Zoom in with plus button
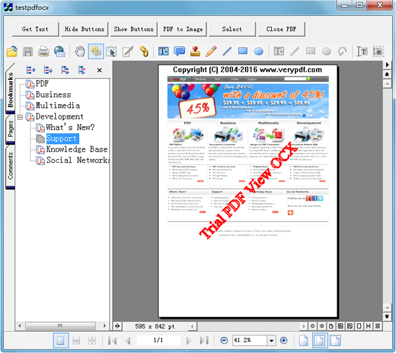 click(284, 340)
